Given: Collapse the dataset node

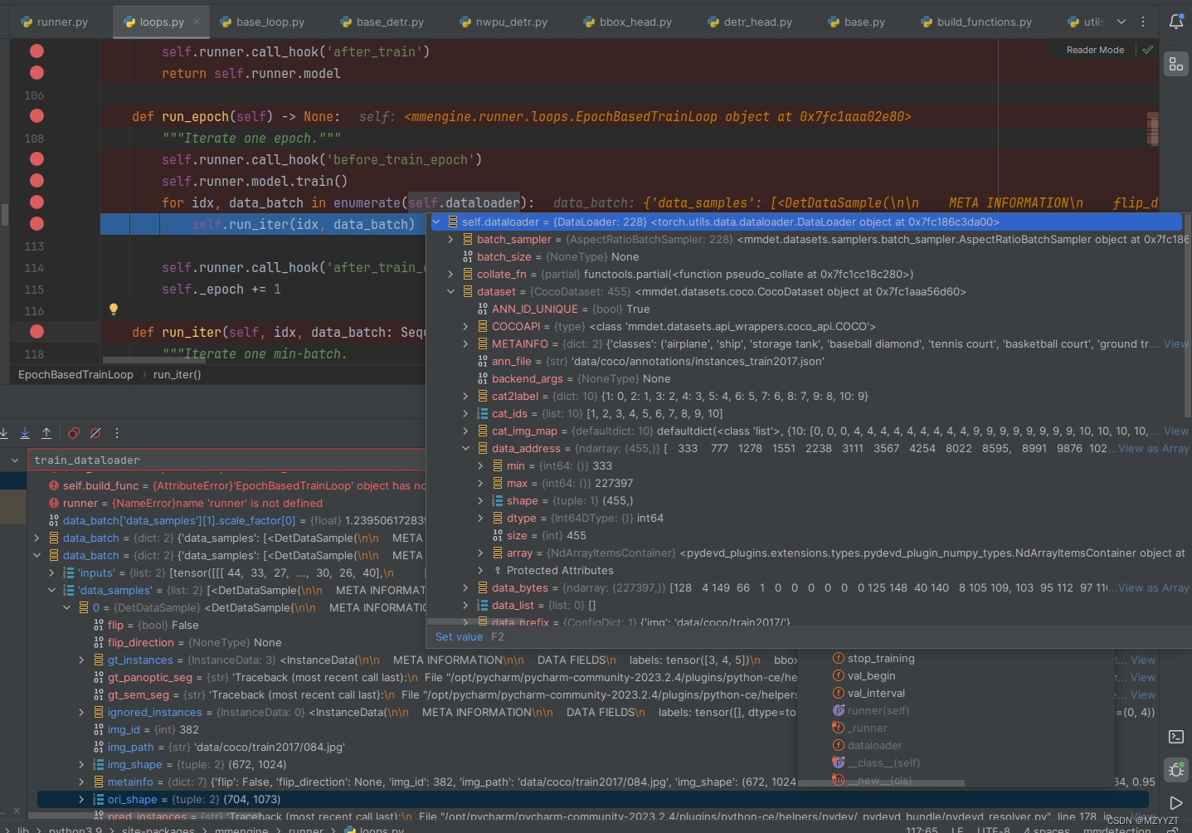Looking at the screenshot, I should [450, 291].
